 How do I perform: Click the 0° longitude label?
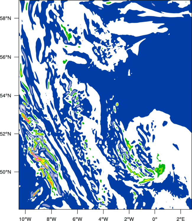155,219
